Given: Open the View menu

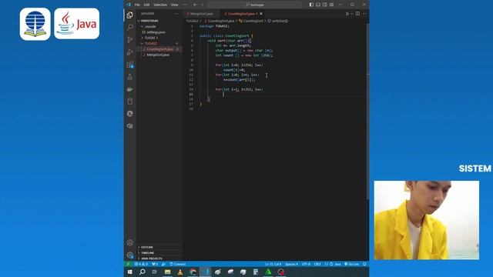Looking at the screenshot, I should [x=175, y=5].
